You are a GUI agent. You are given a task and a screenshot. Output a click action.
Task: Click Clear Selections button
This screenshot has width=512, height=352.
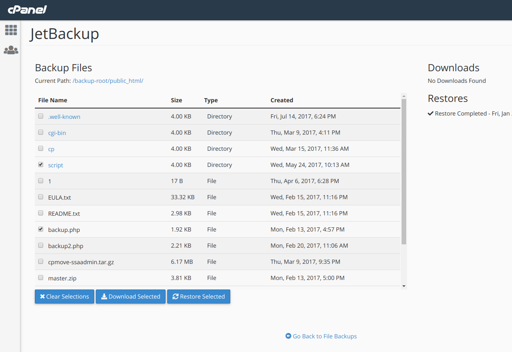tap(64, 297)
